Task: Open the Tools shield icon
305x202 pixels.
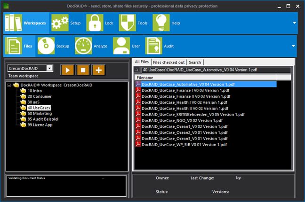Action: point(127,23)
